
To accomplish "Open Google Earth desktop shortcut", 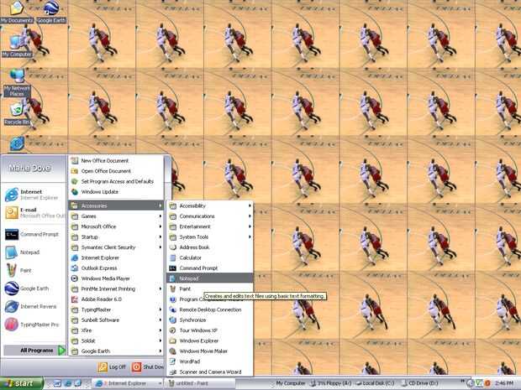I will click(51, 12).
